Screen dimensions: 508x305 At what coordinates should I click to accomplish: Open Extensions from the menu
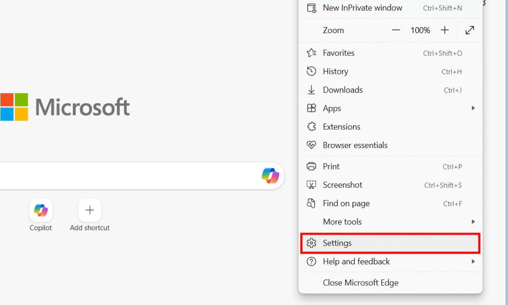point(391,127)
